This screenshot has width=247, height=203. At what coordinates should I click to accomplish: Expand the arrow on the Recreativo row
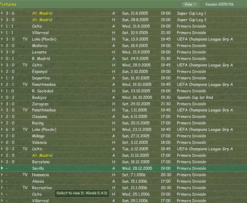click(2, 187)
